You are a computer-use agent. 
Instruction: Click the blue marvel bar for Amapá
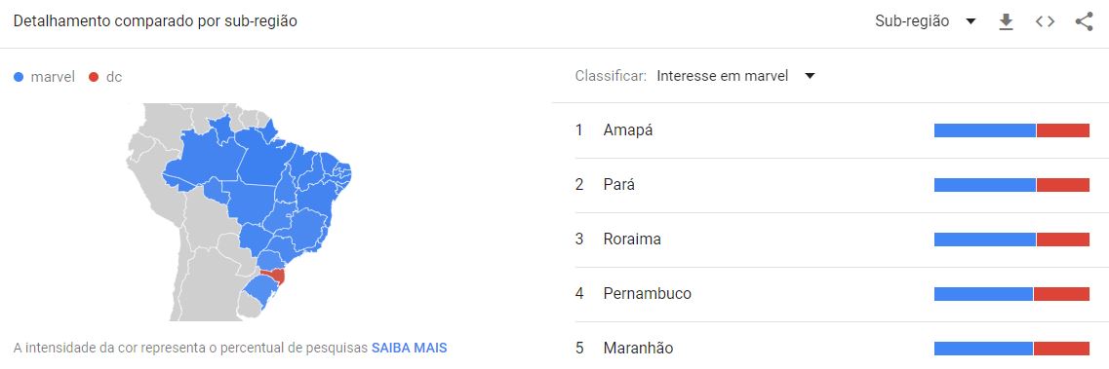click(x=984, y=130)
